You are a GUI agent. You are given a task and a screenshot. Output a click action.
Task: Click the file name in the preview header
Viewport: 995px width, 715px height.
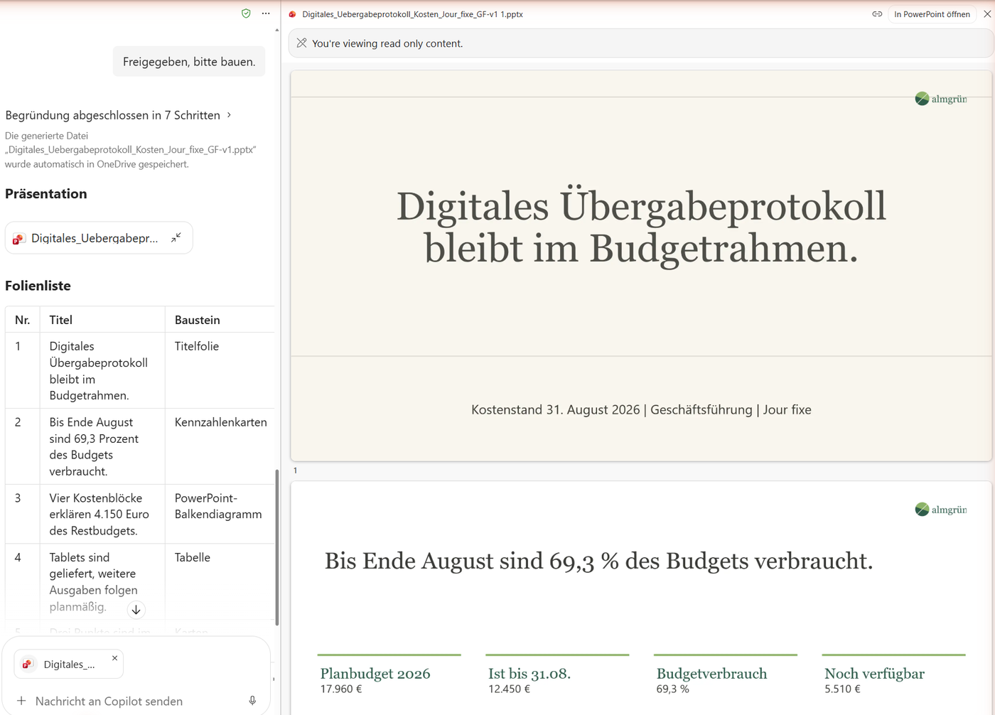[x=412, y=14]
